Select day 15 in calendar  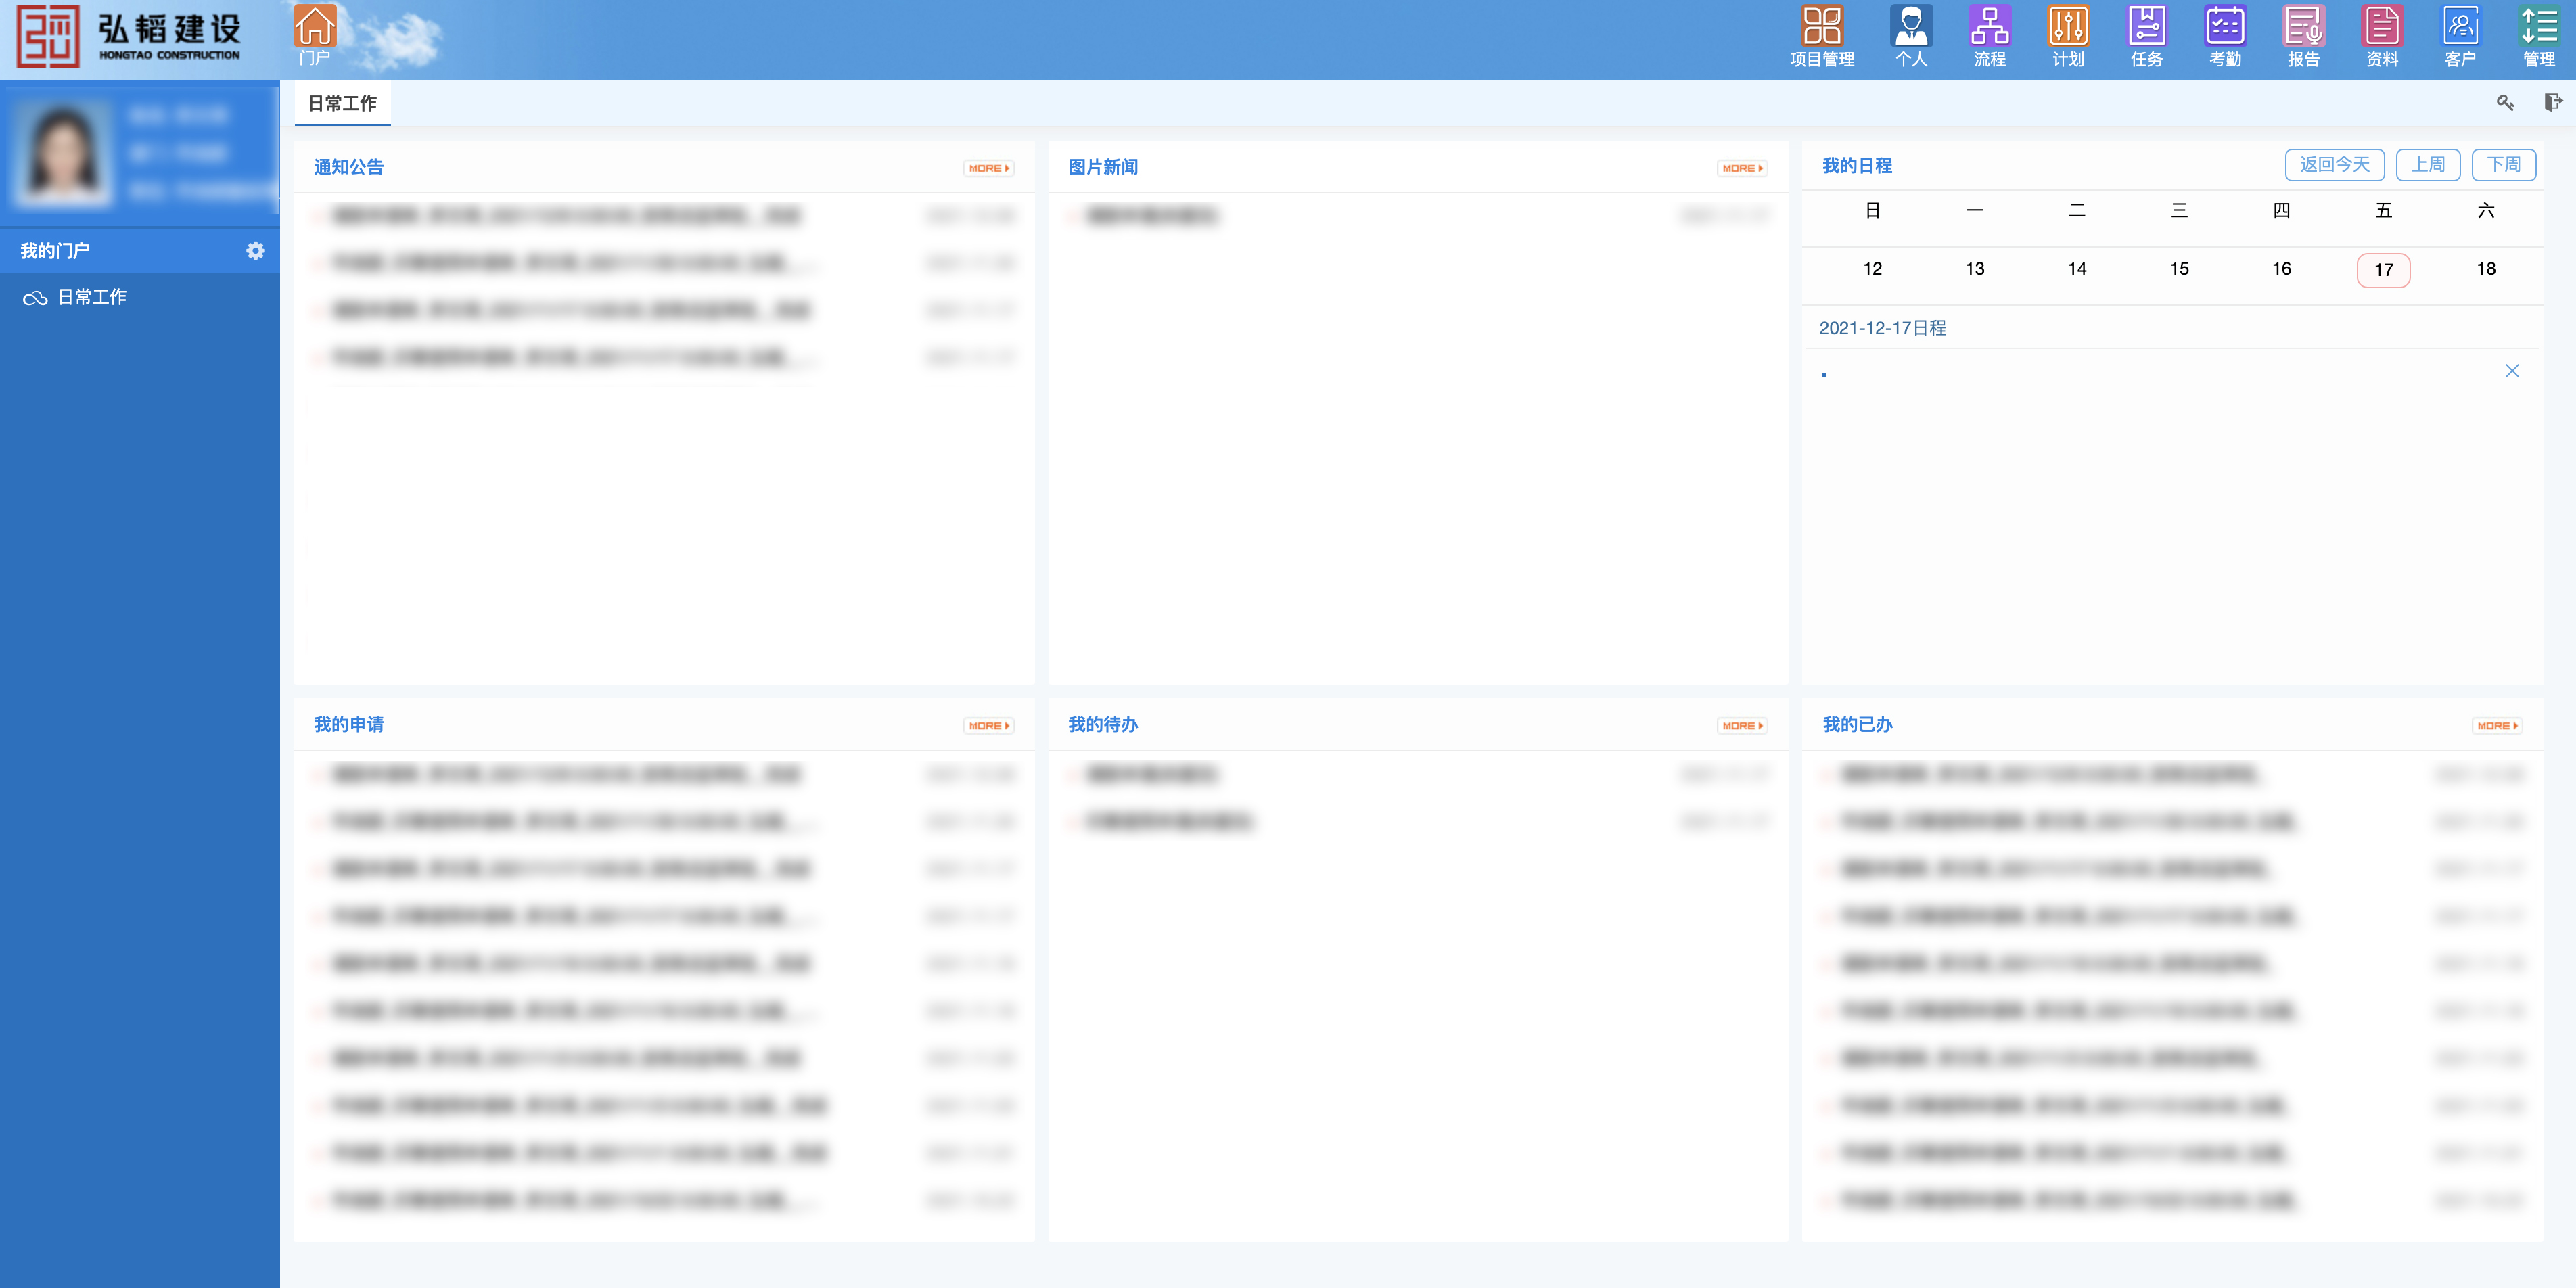click(x=2179, y=269)
